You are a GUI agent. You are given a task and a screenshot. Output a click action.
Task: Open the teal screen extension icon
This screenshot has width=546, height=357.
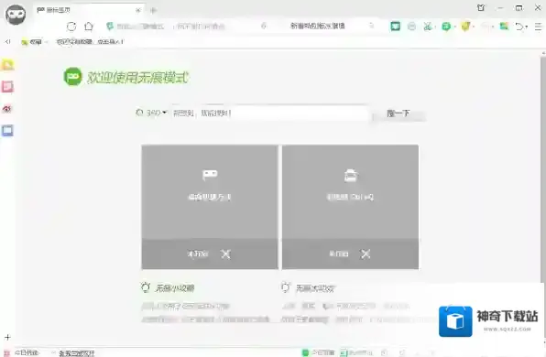point(395,27)
